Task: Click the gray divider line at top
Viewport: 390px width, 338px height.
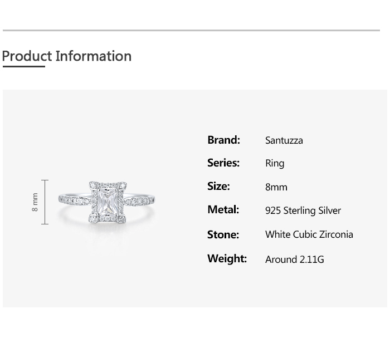Action: point(191,30)
